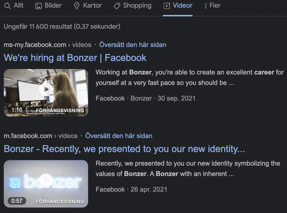The height and width of the screenshot is (213, 287).
Task: Click the 'Facebook · 26 apr. 2021' line
Action: 131,189
